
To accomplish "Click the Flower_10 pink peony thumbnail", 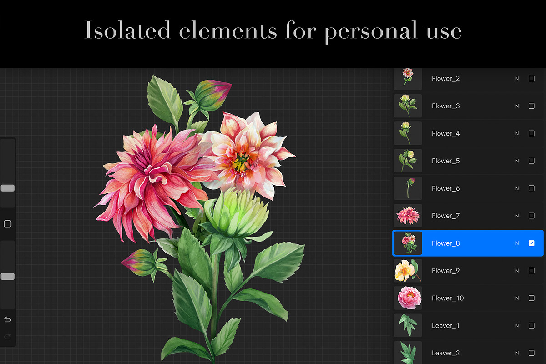I will pos(408,298).
